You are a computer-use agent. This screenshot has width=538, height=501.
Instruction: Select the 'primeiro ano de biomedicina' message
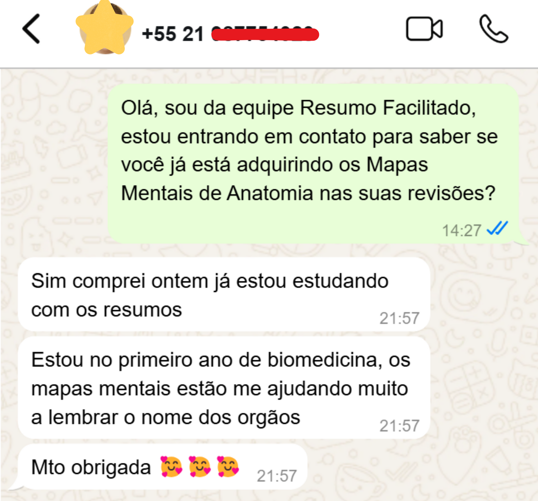(x=224, y=388)
